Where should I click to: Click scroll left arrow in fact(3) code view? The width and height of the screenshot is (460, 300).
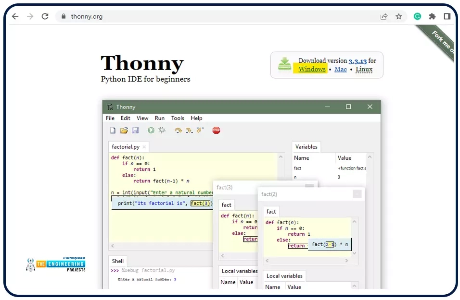pyautogui.click(x=222, y=255)
